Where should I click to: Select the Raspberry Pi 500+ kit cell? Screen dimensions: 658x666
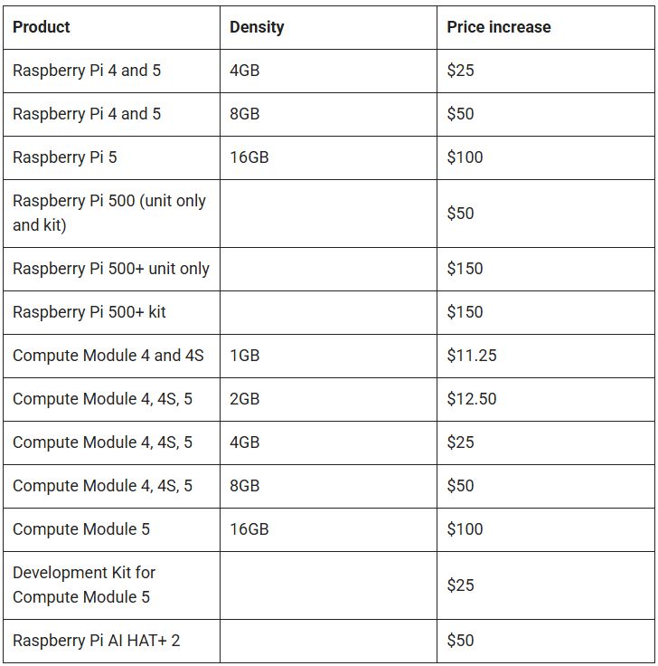89,312
